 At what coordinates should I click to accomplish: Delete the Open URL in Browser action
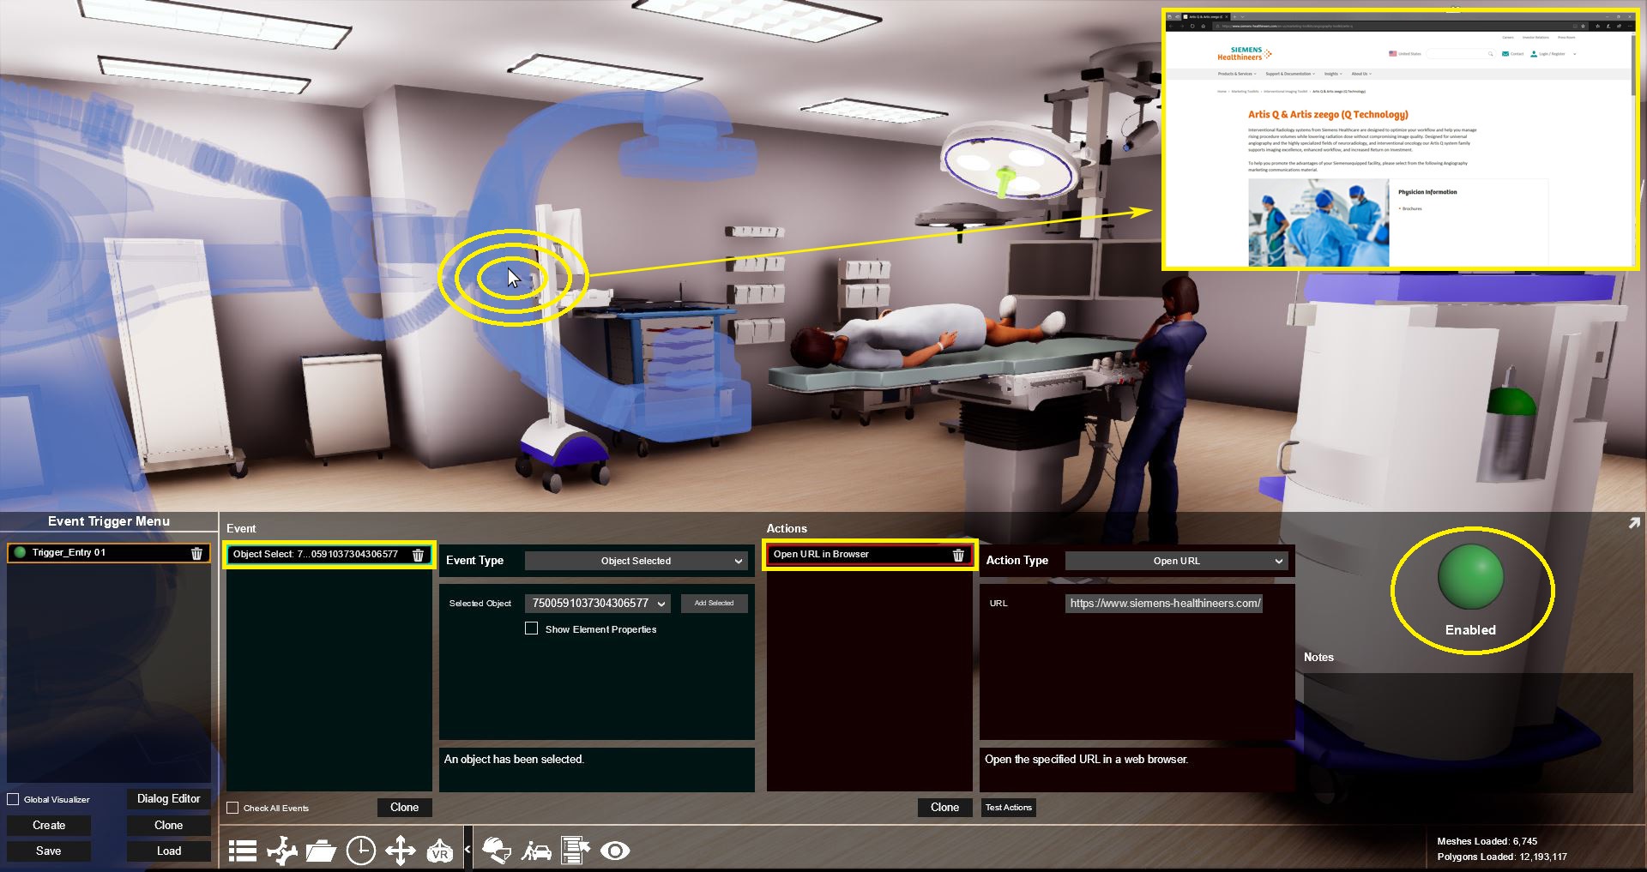click(958, 555)
